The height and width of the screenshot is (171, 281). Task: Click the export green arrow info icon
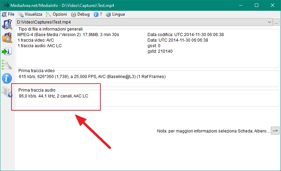tap(7, 52)
